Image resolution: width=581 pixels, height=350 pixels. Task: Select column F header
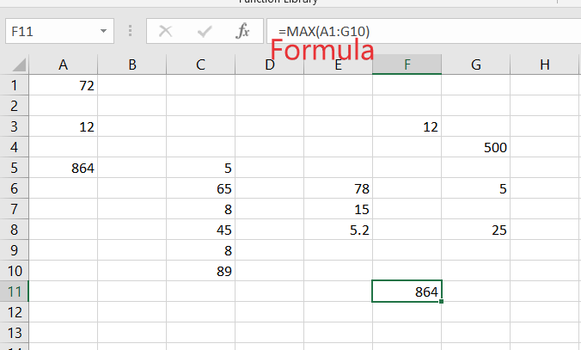(x=407, y=64)
